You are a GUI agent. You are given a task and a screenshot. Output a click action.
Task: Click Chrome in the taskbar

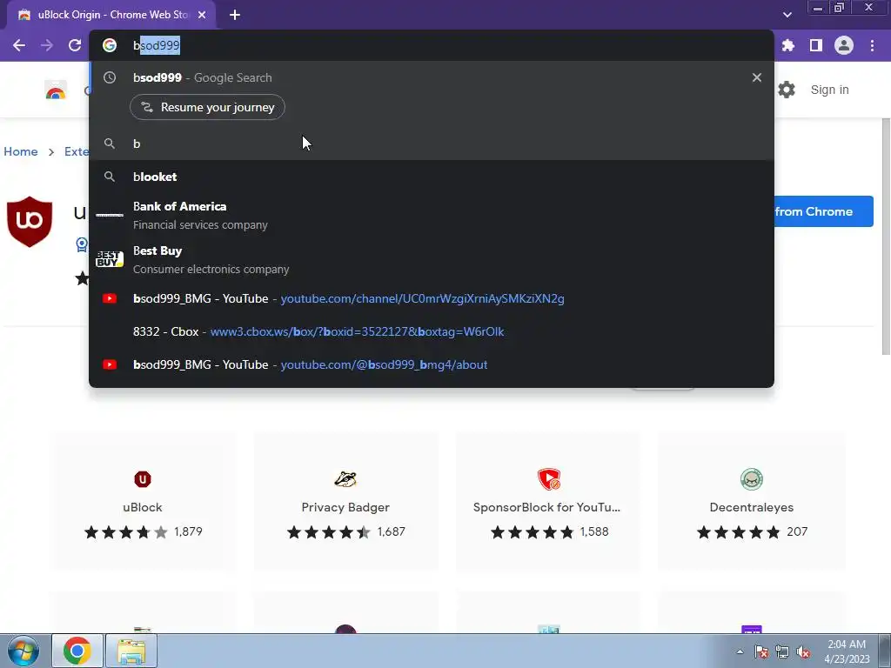77,651
